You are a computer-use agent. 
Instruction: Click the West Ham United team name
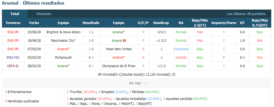click(x=119, y=49)
